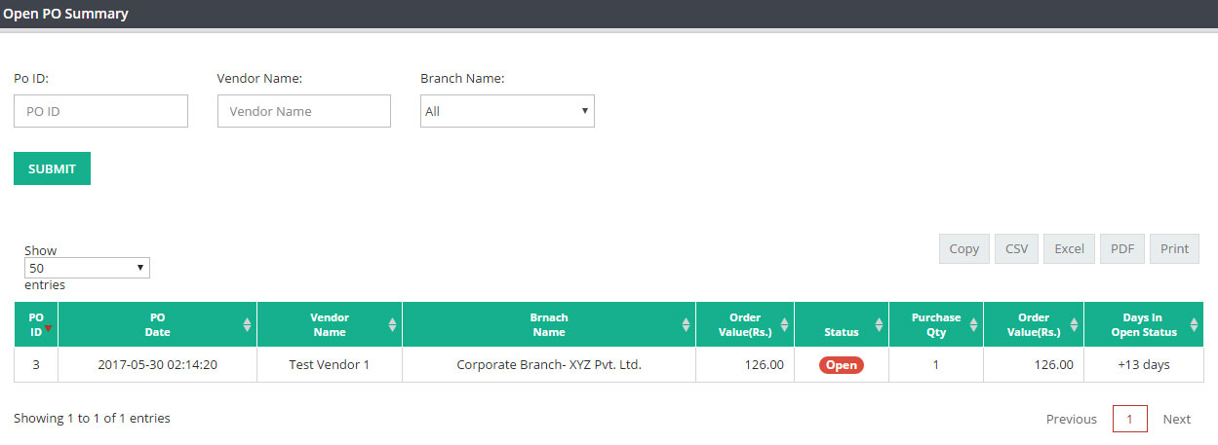Sort by PO ID column arrow
The width and height of the screenshot is (1218, 445).
coord(49,329)
